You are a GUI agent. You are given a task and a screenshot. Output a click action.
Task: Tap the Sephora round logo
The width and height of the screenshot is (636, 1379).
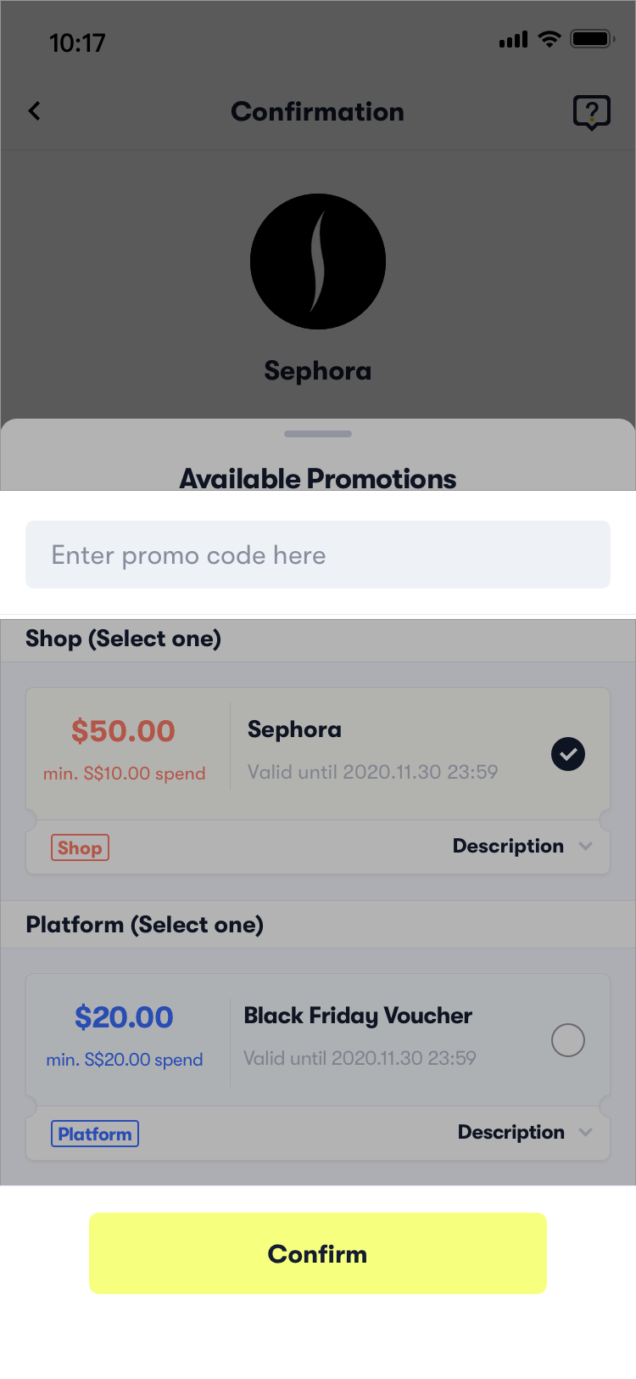point(318,262)
